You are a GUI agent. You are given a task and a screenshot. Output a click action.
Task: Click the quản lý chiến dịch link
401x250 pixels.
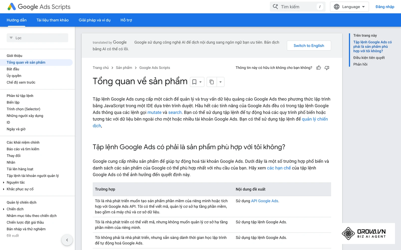315,119
